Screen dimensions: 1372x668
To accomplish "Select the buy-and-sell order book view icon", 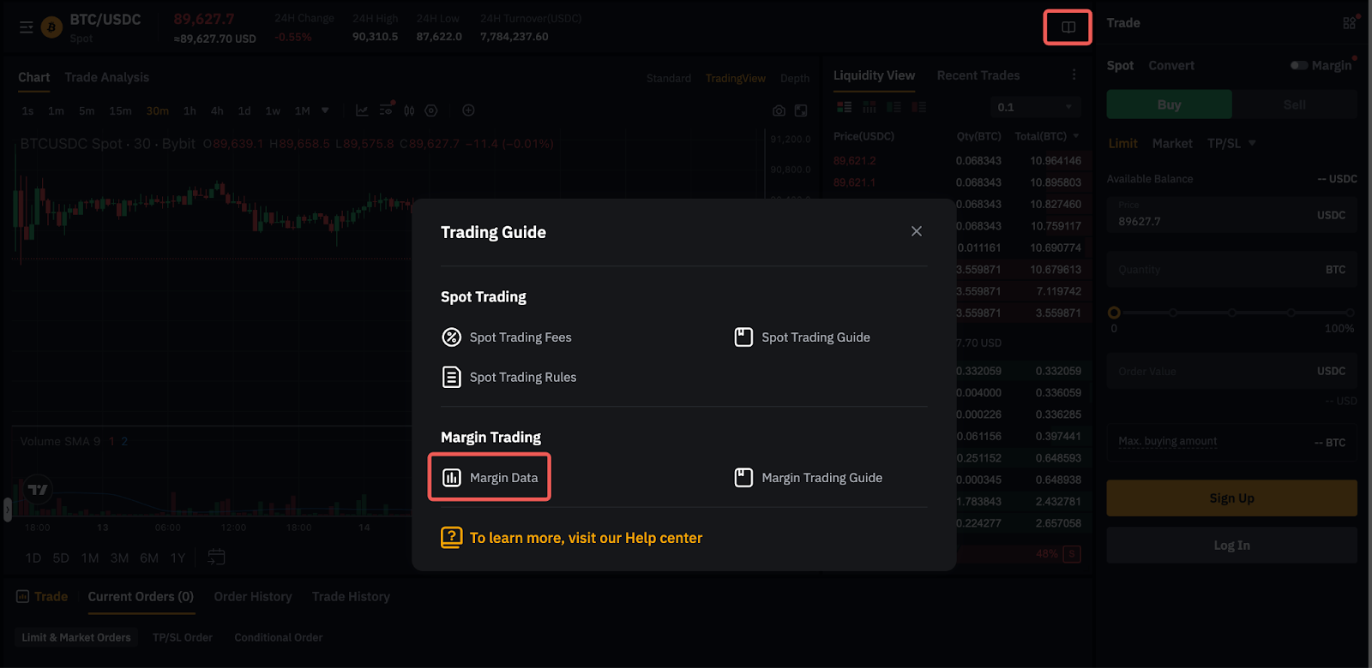I will [x=845, y=107].
